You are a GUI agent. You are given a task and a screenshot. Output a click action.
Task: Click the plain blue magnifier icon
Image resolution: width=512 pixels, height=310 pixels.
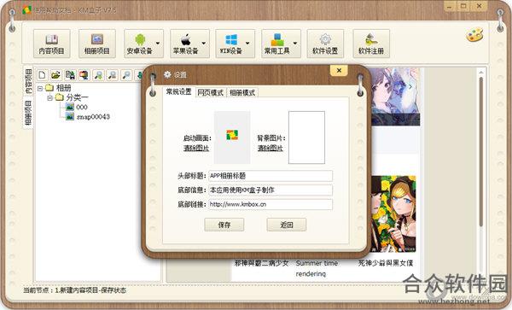[x=126, y=75]
